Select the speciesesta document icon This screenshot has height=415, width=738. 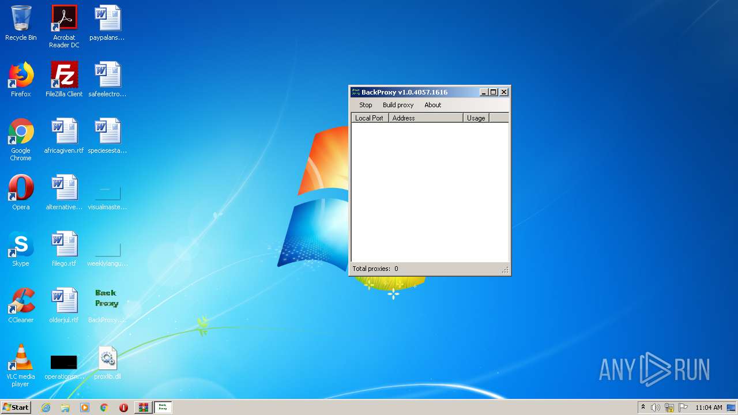pyautogui.click(x=107, y=137)
